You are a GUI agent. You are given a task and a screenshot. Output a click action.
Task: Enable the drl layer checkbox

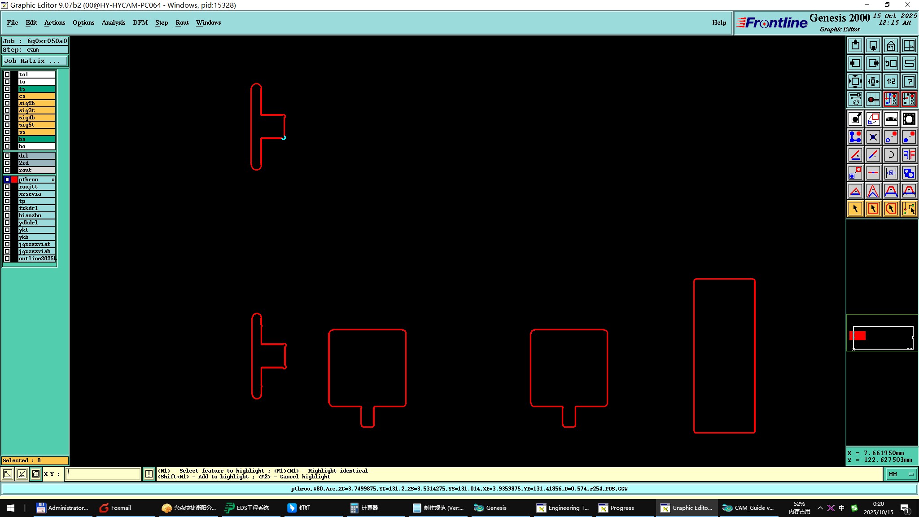coord(7,156)
